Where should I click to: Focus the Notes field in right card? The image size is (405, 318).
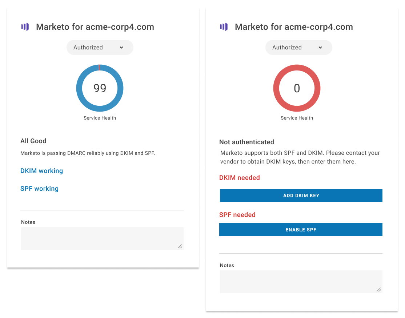[x=301, y=282]
